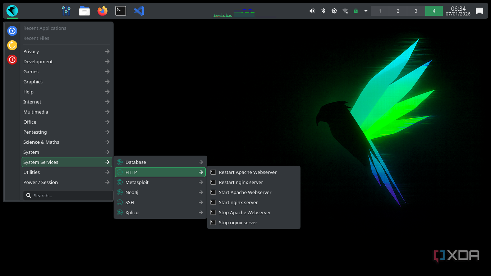491x276 pixels.
Task: Launch Visual Studio Code from panel
Action: click(139, 11)
